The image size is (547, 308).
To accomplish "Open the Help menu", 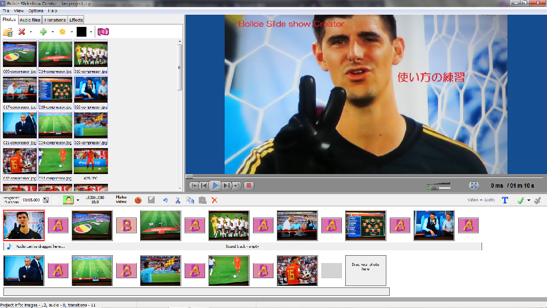I will (52, 11).
